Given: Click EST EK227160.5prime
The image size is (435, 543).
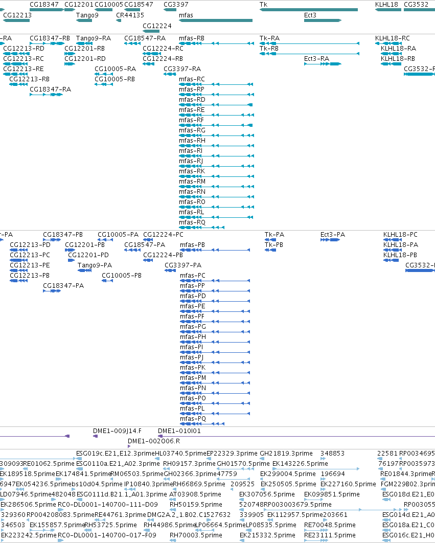Looking at the screenshot, I should click(348, 484).
